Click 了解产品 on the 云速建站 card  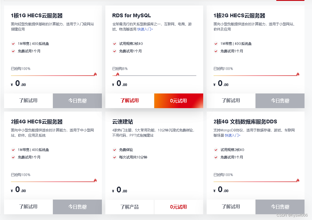[130, 207]
